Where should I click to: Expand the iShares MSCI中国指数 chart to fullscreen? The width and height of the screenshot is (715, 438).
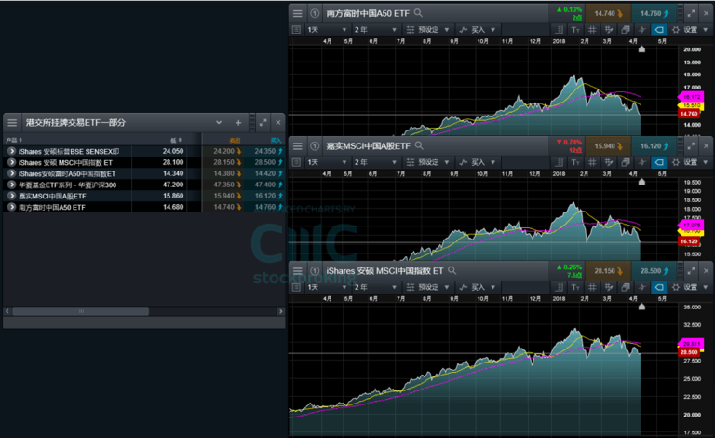[692, 271]
